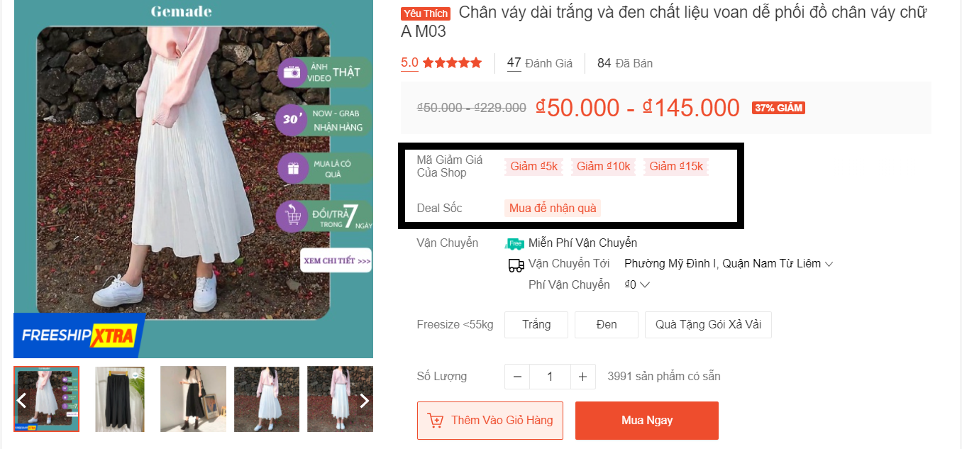This screenshot has width=962, height=449.
Task: Expand the shipping destination dropdown
Action: 828,264
